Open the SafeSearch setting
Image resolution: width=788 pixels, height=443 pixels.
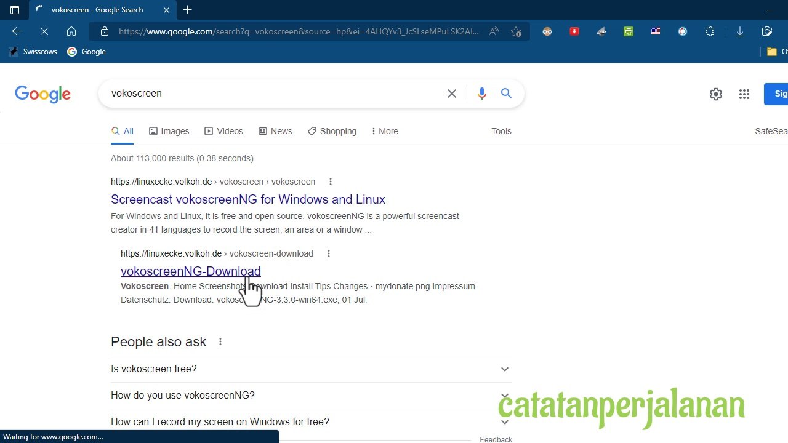coord(771,131)
